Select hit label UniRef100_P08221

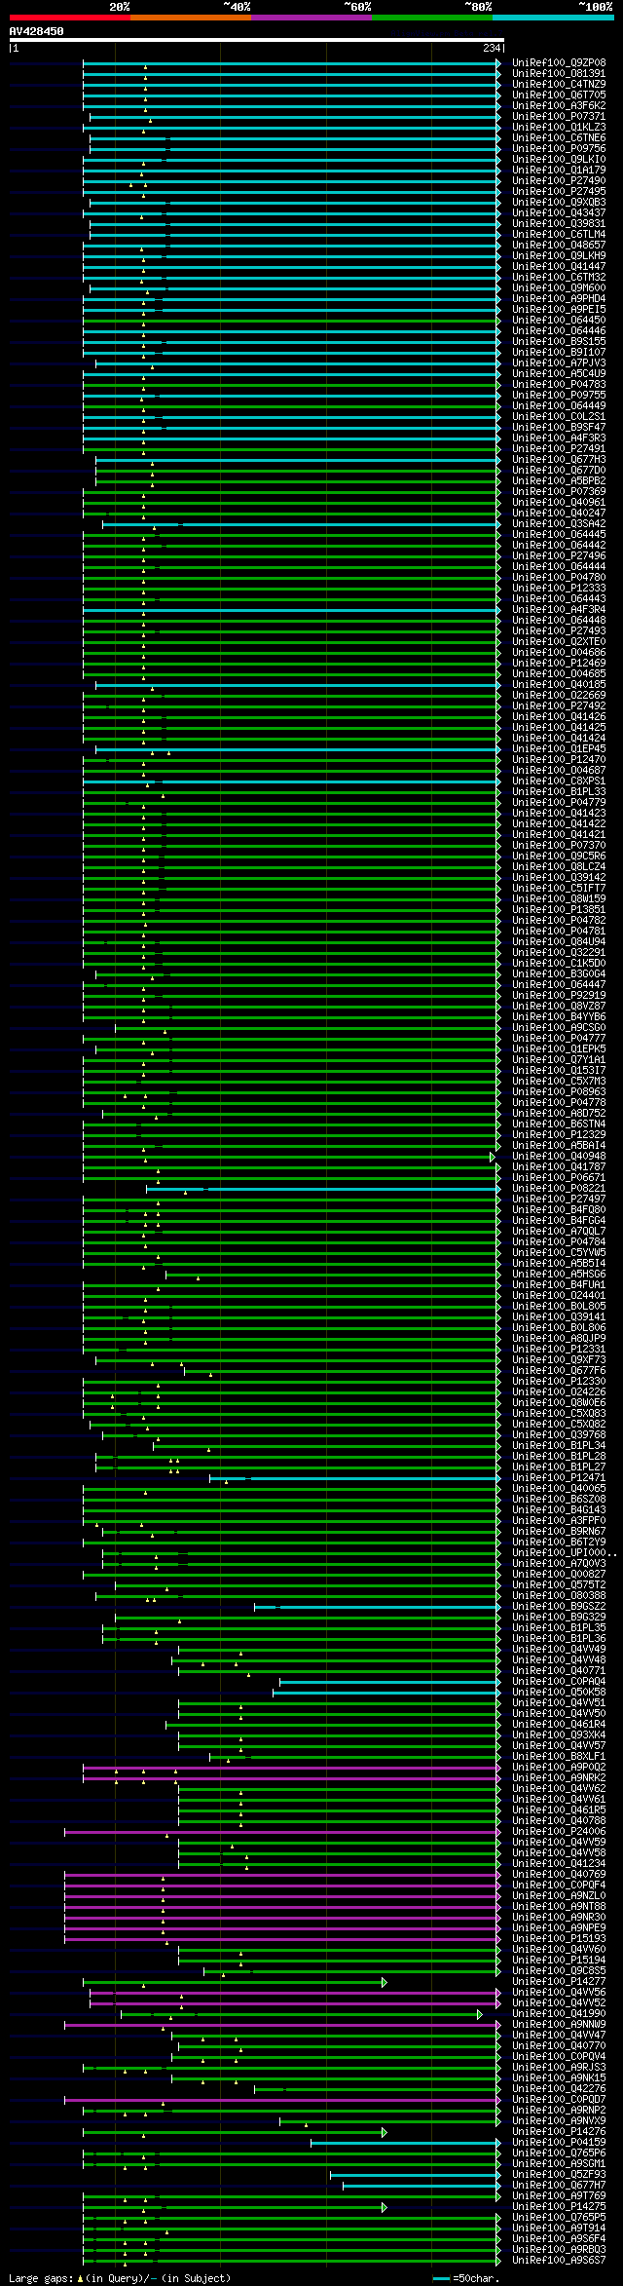559,1189
